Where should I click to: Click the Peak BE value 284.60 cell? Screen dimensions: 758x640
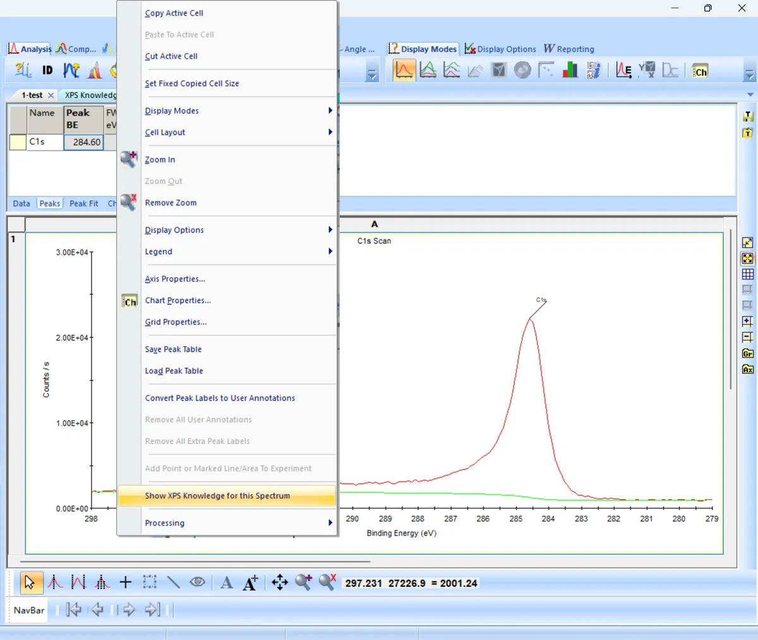pos(83,142)
